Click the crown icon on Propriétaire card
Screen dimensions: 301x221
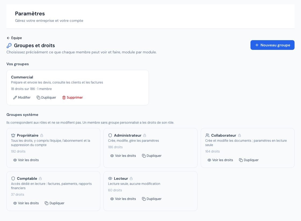13,135
